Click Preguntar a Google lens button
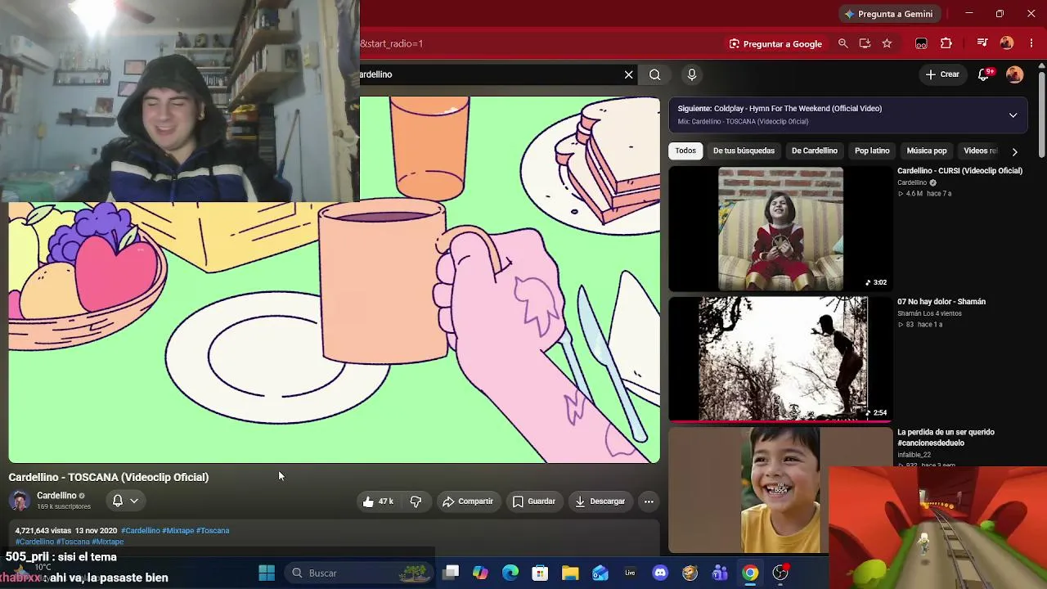 point(775,43)
